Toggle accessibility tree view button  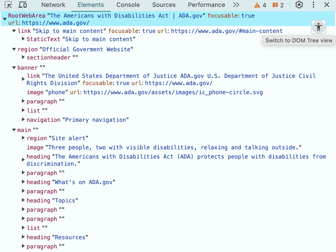[319, 27]
